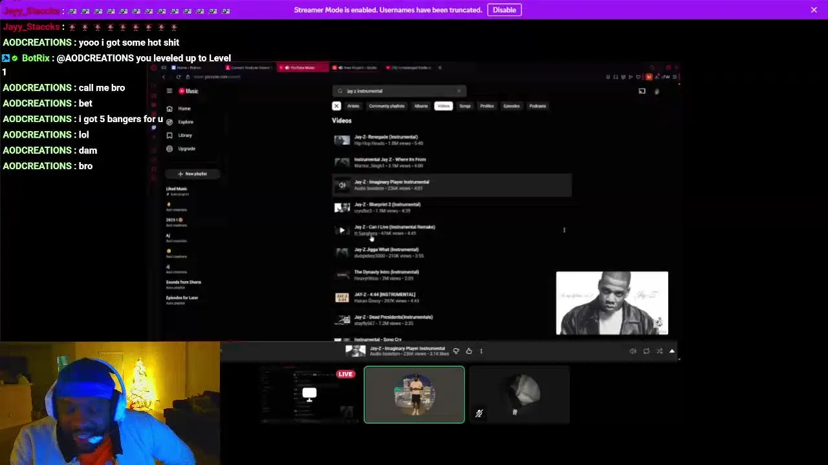Open the account avatar in YouTube Music
Screen dimensions: 828x465
click(657, 91)
